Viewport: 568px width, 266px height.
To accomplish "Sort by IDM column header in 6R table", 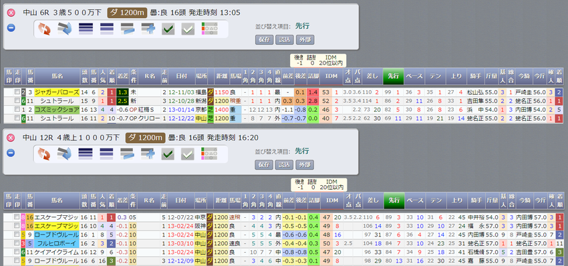I will (x=331, y=76).
